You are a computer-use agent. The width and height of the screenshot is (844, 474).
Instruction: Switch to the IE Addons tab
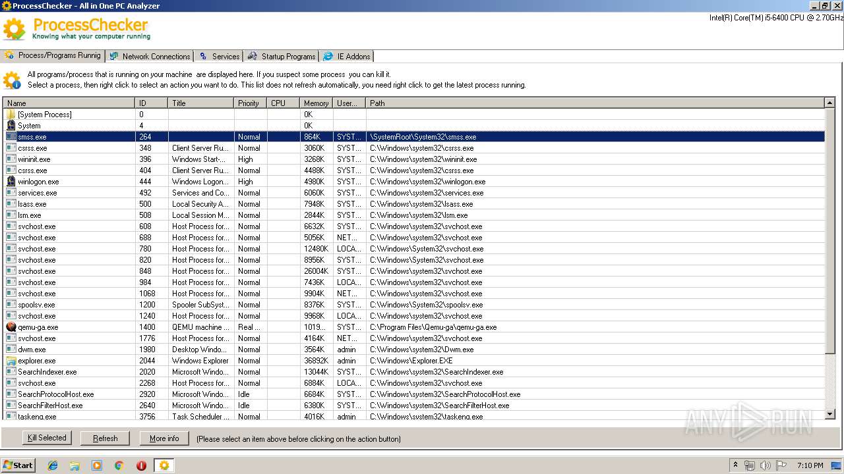(347, 56)
